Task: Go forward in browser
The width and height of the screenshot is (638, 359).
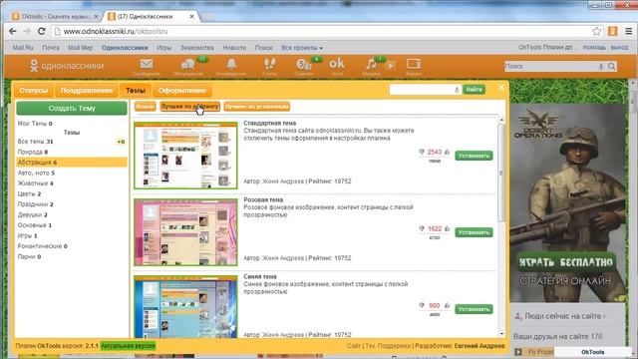Action: [x=27, y=31]
